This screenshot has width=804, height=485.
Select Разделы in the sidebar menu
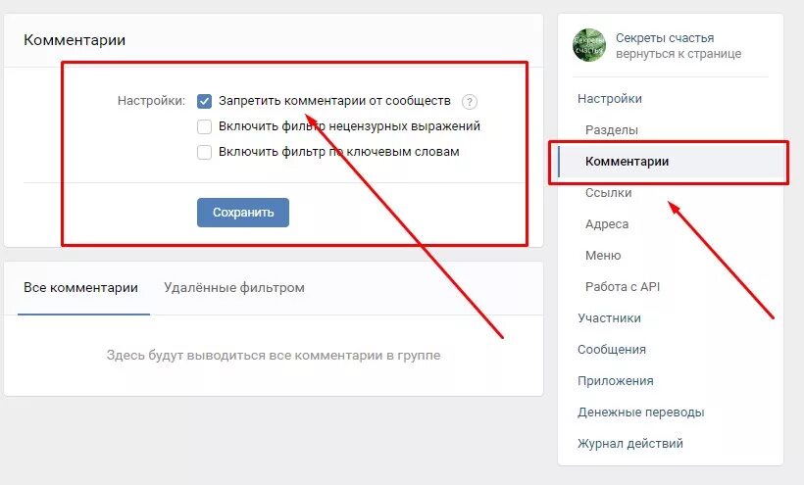(x=612, y=130)
